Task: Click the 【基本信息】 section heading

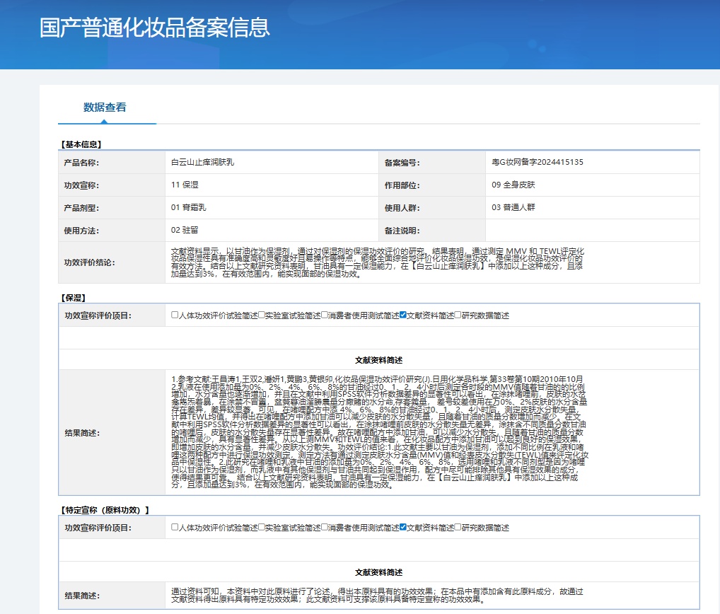Action: (x=81, y=145)
